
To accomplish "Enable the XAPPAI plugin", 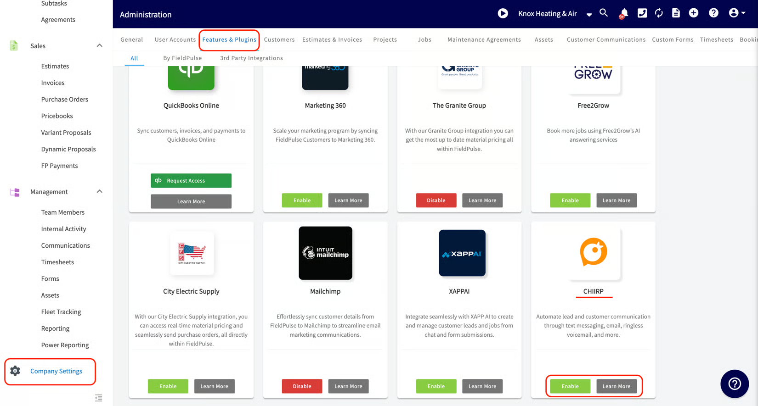I will pyautogui.click(x=436, y=386).
